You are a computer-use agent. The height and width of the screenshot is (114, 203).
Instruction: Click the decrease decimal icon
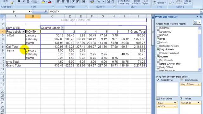(x=113, y=1)
